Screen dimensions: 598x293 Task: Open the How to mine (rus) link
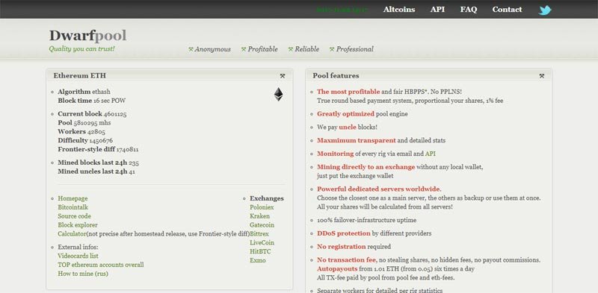(83, 274)
